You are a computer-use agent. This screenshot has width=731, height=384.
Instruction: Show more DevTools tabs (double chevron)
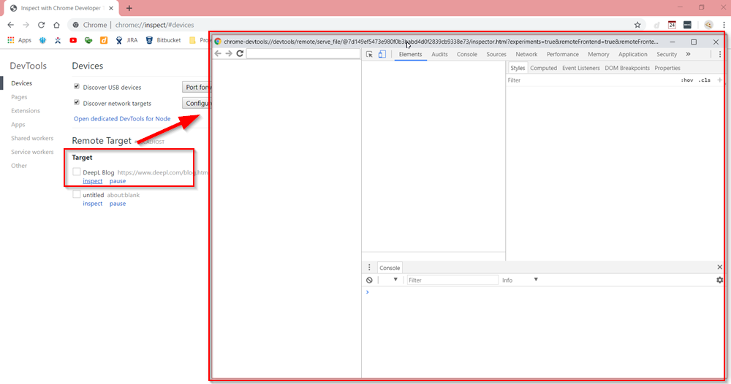click(688, 55)
